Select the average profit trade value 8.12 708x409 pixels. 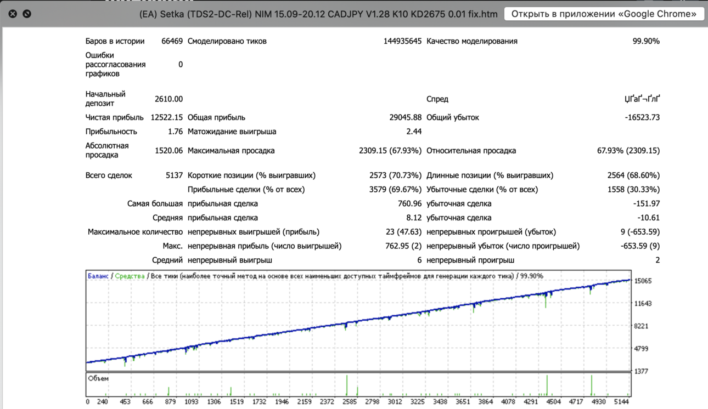coord(414,218)
